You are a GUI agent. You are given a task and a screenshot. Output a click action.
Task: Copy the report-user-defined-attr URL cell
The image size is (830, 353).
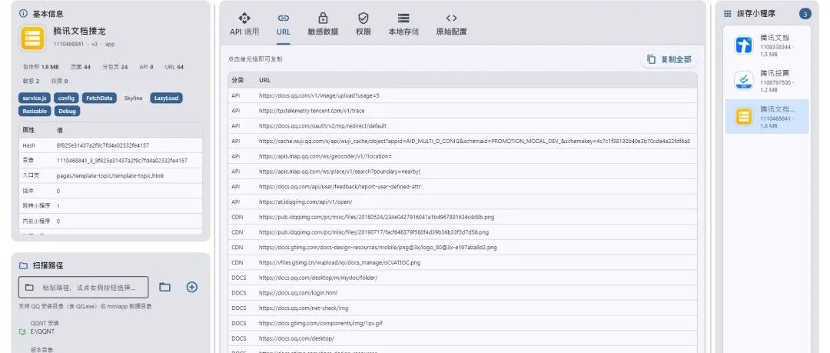[340, 187]
